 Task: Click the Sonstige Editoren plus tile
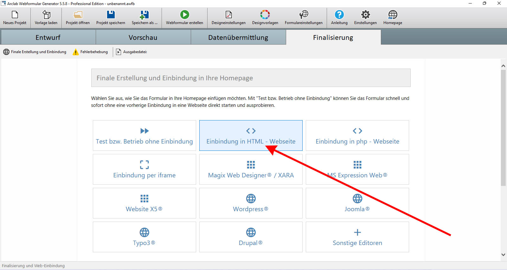357,237
